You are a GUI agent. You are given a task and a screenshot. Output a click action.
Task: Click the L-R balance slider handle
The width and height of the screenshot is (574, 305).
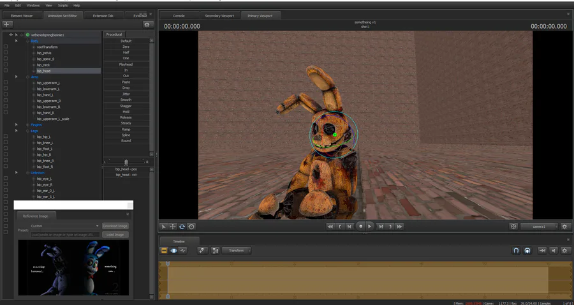point(126,162)
